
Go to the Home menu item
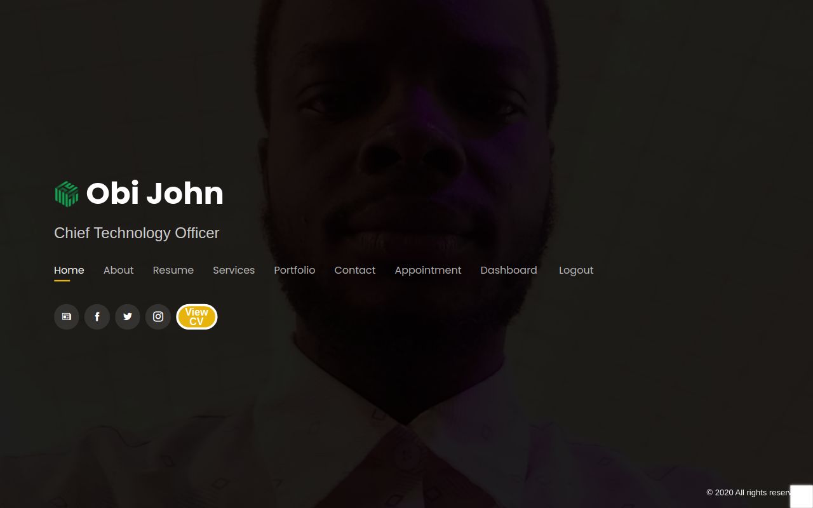point(69,270)
